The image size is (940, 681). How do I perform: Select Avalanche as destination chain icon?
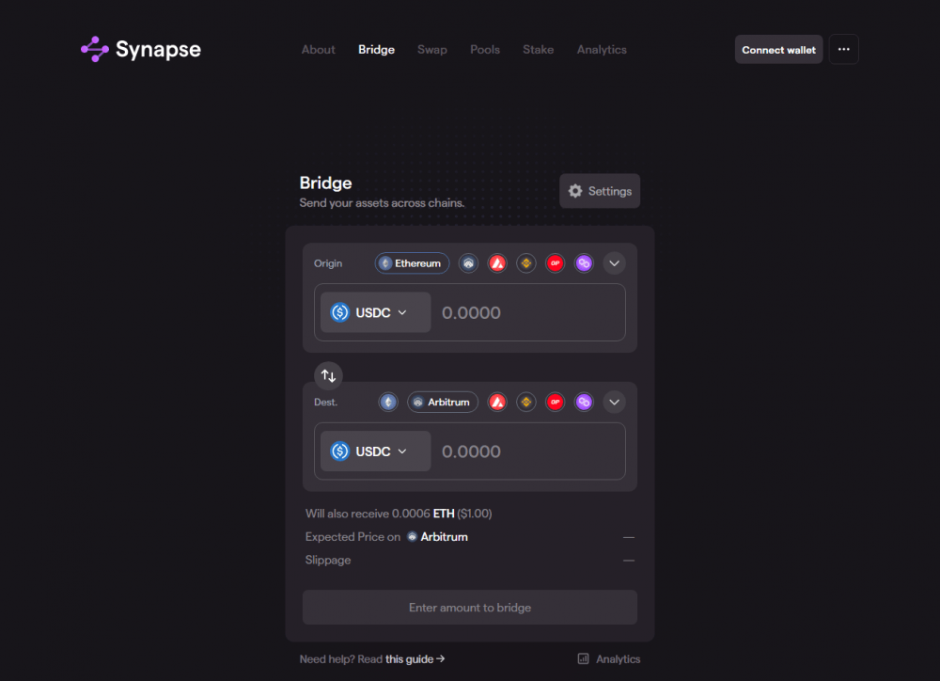pos(497,402)
